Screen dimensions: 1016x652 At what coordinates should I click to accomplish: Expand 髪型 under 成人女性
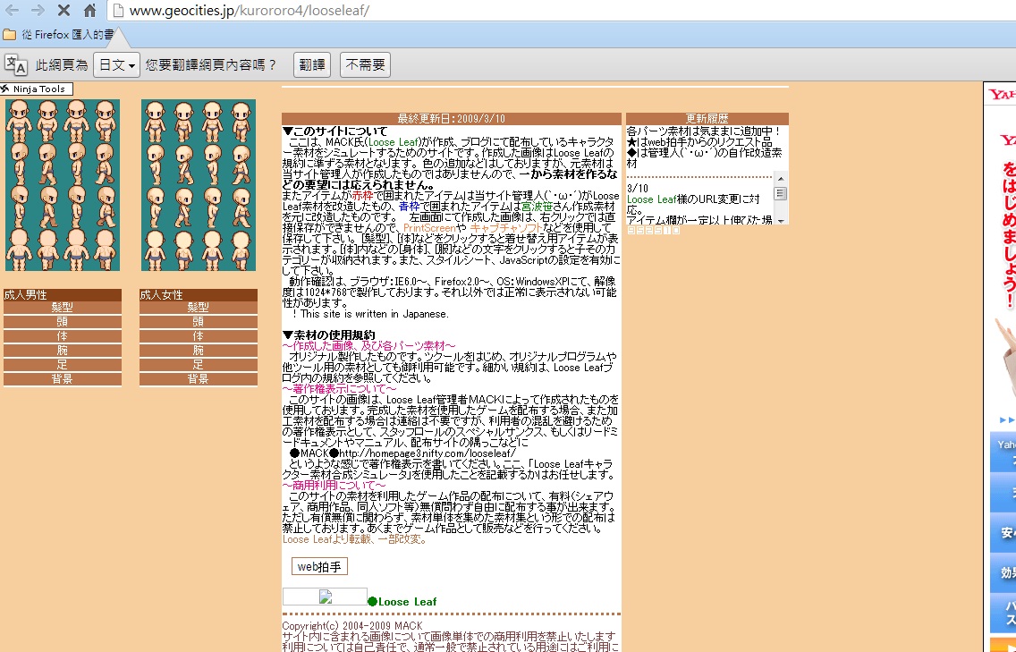pyautogui.click(x=199, y=307)
